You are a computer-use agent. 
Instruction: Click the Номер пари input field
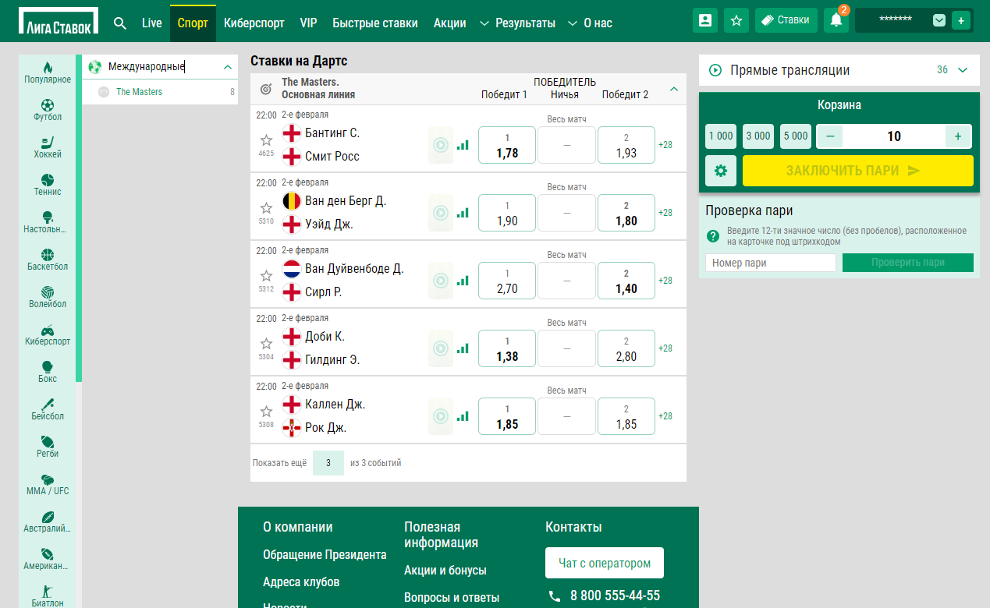(771, 263)
